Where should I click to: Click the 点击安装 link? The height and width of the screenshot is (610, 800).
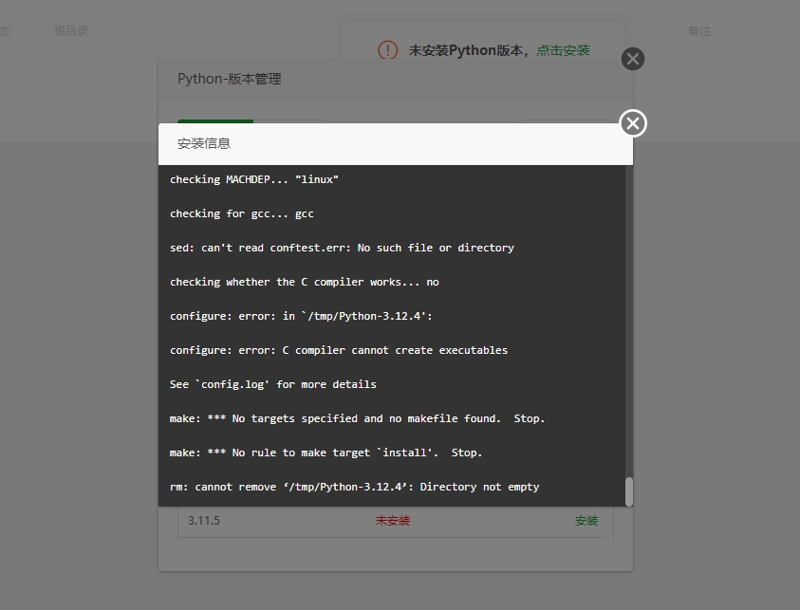pos(563,50)
